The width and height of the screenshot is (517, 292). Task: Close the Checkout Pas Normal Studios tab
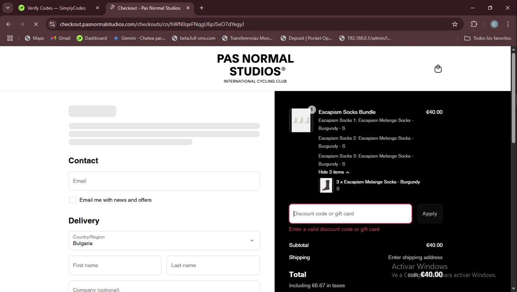pyautogui.click(x=188, y=8)
